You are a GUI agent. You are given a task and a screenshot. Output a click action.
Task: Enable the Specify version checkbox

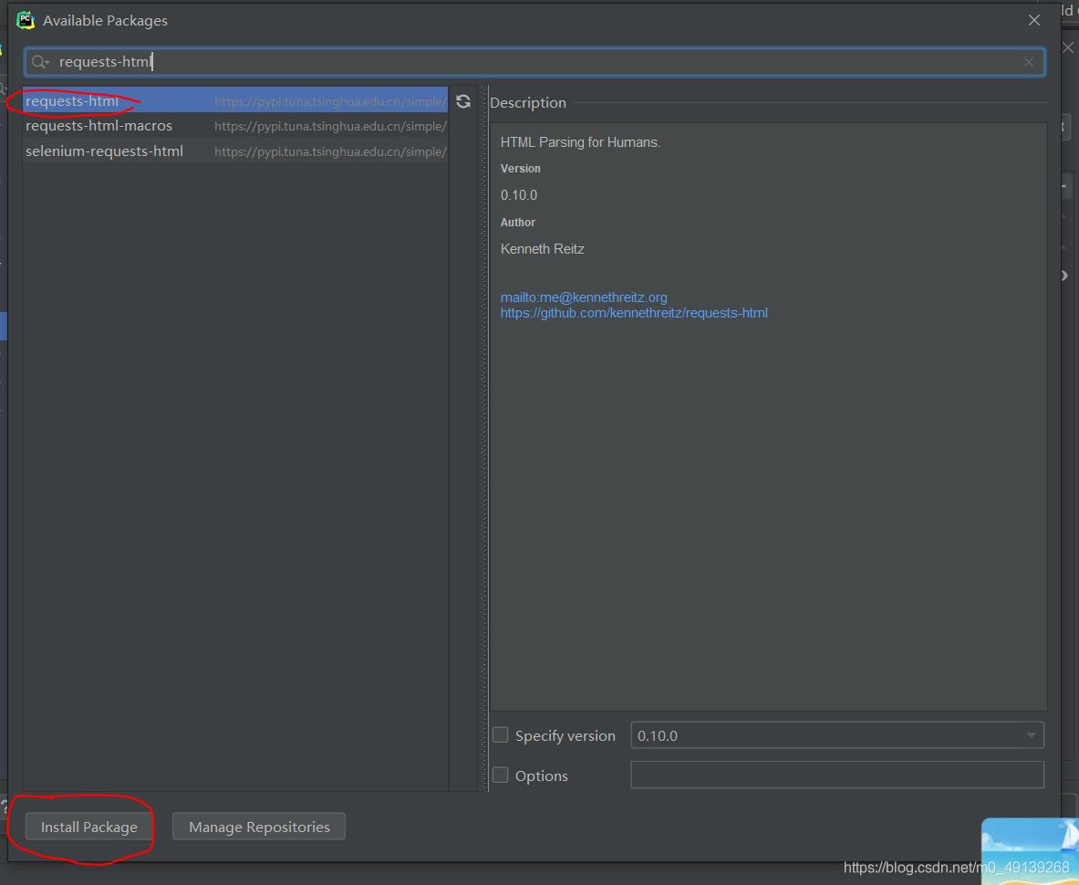[x=501, y=735]
